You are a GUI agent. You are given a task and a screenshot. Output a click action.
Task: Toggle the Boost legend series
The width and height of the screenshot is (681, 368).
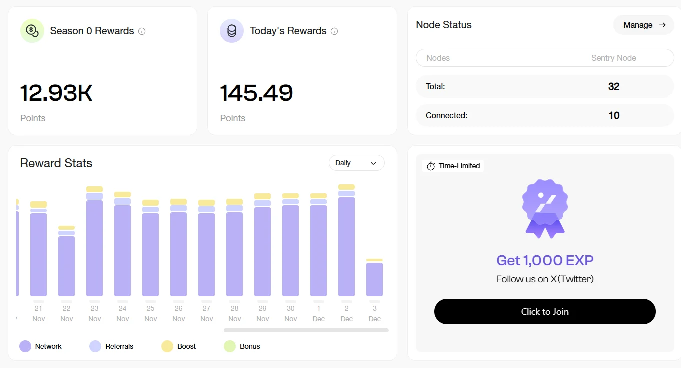click(x=179, y=346)
